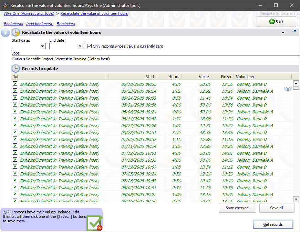Screen dimensions: 300x232
Task: Click the VSys app icon in title bar
Action: click(x=5, y=6)
